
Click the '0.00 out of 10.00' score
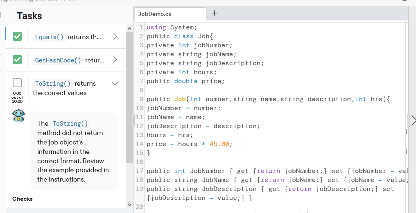[17, 97]
